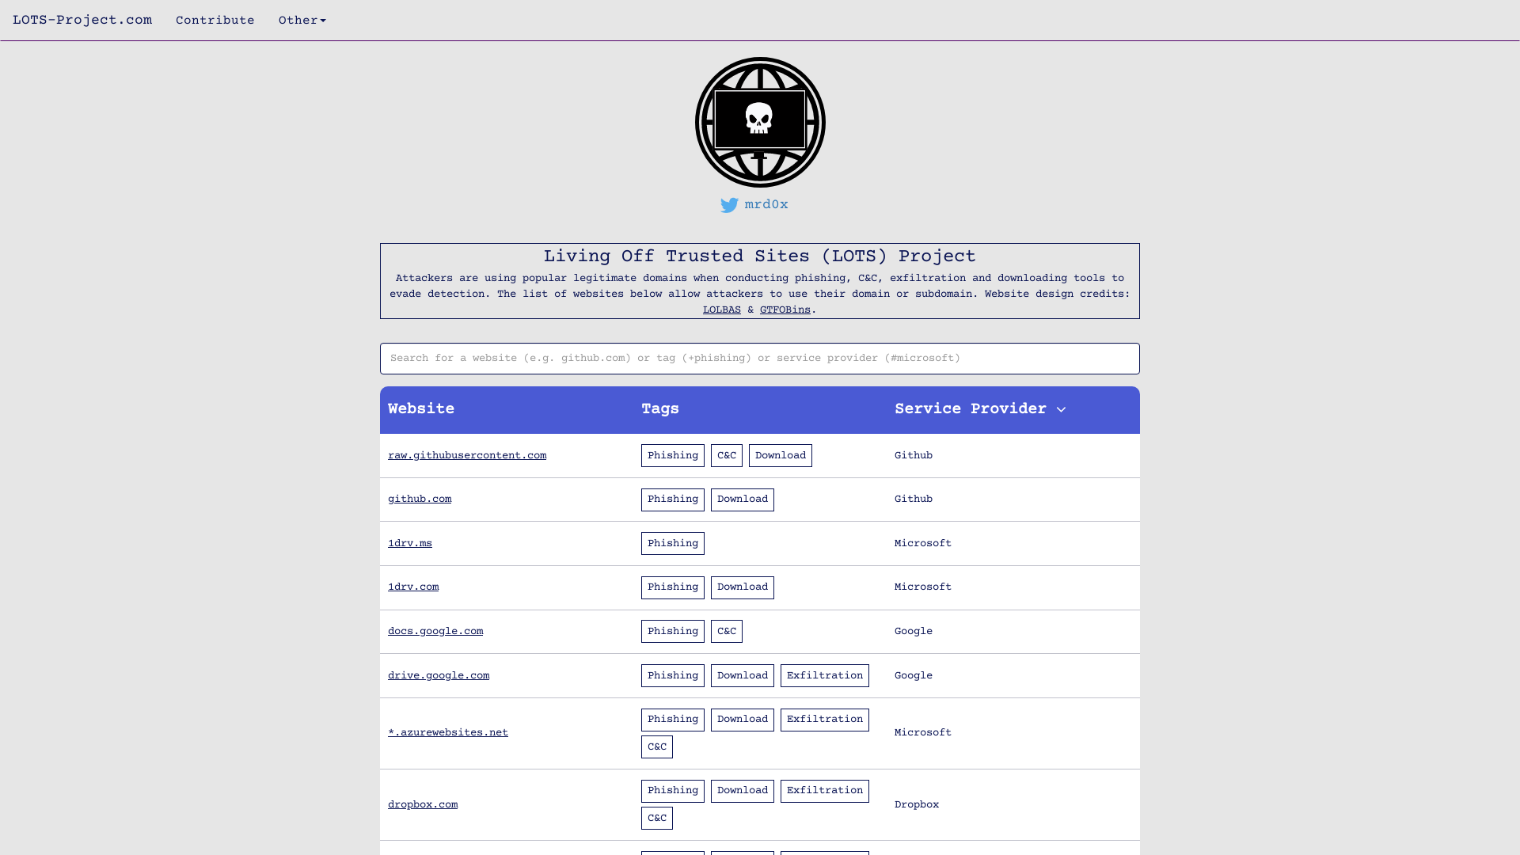
Task: Click the C&C tag on dropbox.com
Action: click(x=656, y=818)
